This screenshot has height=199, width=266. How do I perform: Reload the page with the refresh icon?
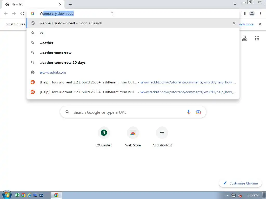click(22, 13)
